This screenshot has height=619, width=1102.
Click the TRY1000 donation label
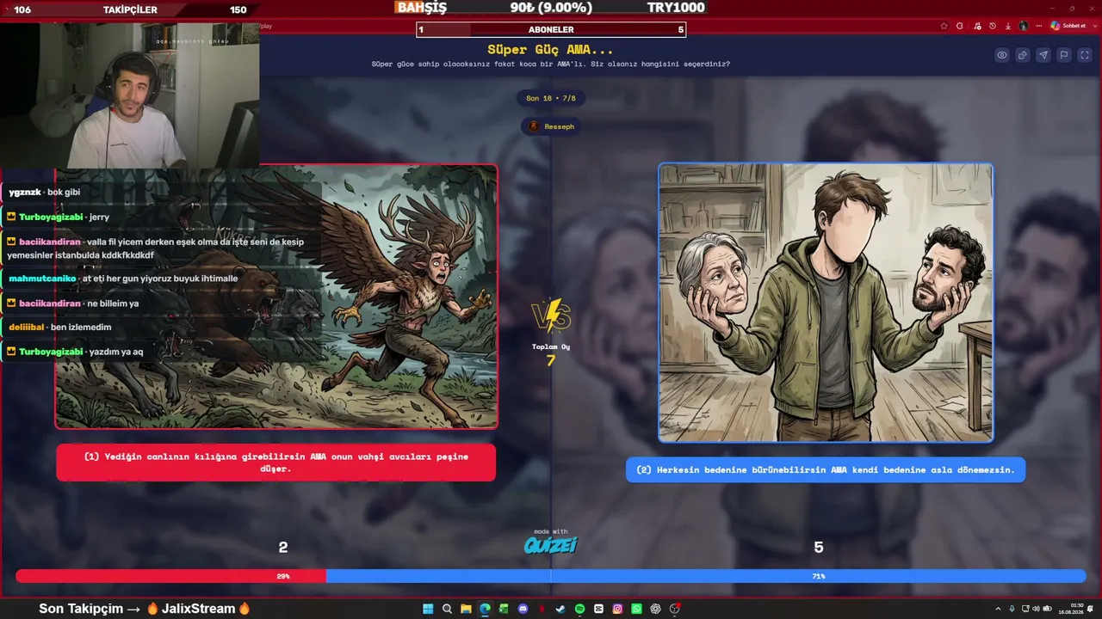[x=676, y=8]
